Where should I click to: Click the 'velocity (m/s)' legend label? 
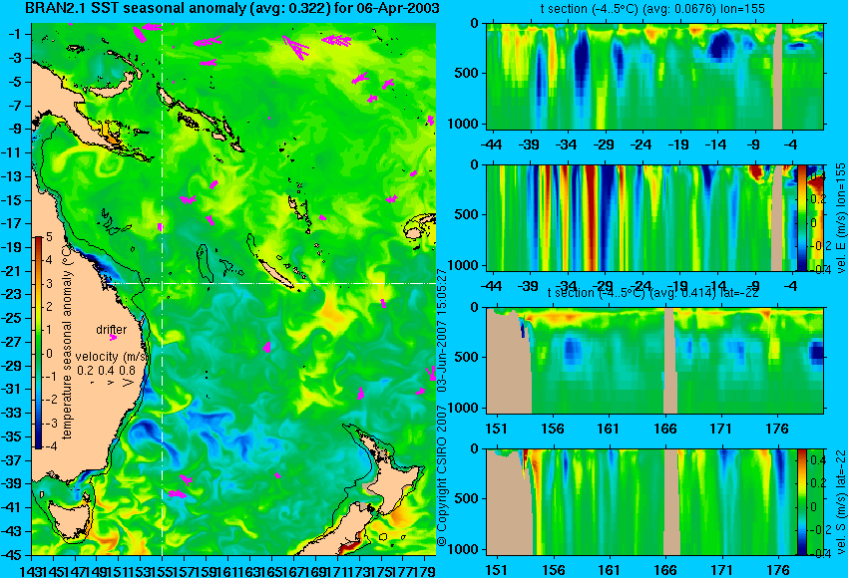tap(112, 357)
